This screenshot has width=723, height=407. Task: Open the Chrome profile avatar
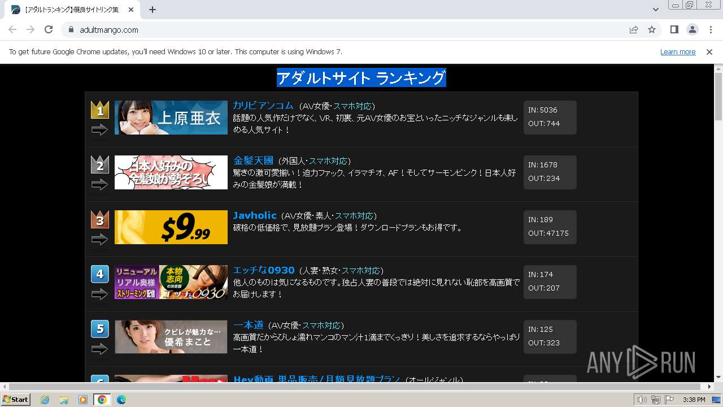692,29
